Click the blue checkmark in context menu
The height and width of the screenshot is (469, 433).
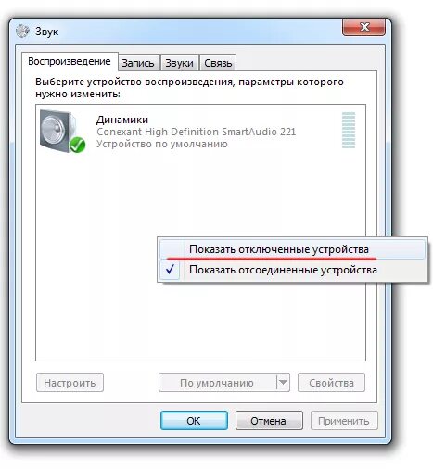tap(170, 270)
